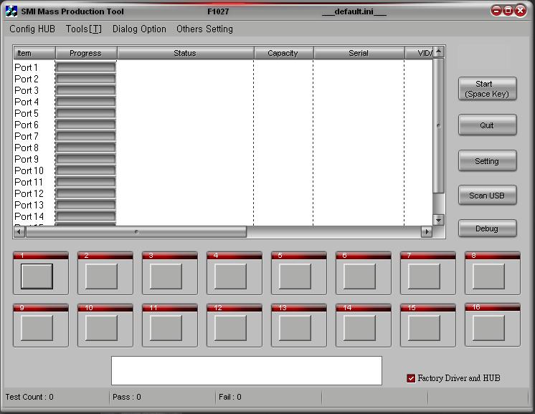The height and width of the screenshot is (414, 535).
Task: Click the SMI Mass Production Tool app icon
Action: coord(11,11)
